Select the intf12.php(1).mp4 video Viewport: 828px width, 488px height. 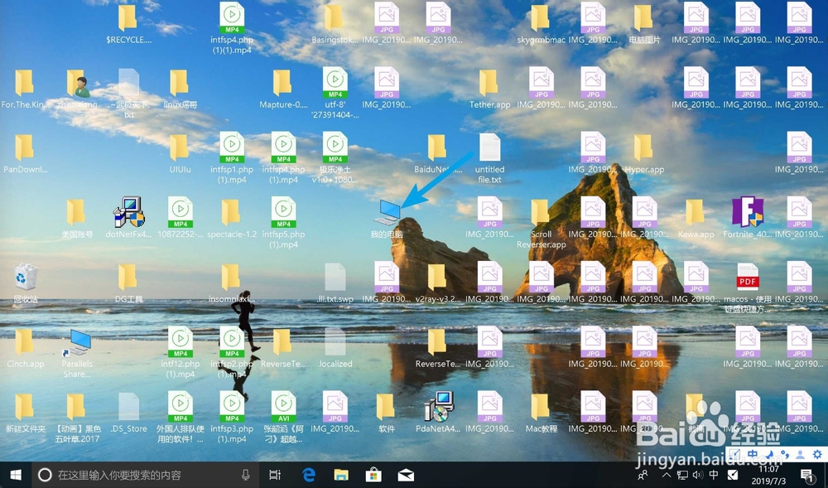[181, 353]
